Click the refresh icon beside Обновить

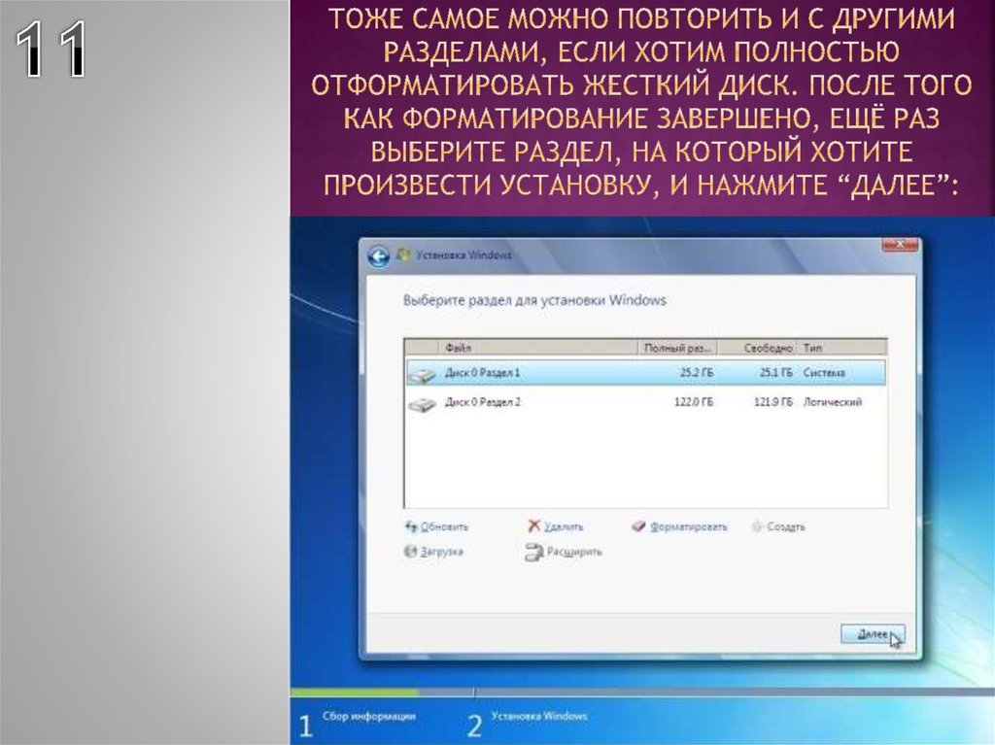[411, 526]
